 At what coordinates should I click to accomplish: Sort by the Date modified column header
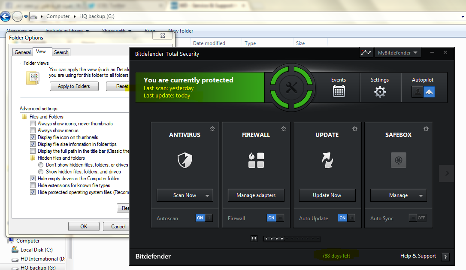(209, 43)
